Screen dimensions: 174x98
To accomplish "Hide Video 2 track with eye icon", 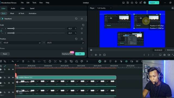I will 13,92.
